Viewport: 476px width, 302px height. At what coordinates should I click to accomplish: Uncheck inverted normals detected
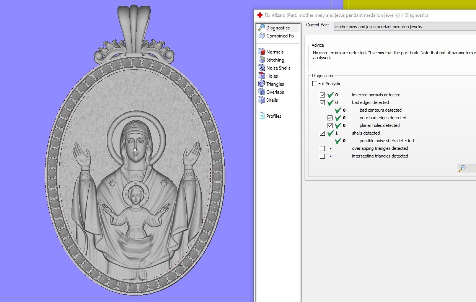(323, 95)
